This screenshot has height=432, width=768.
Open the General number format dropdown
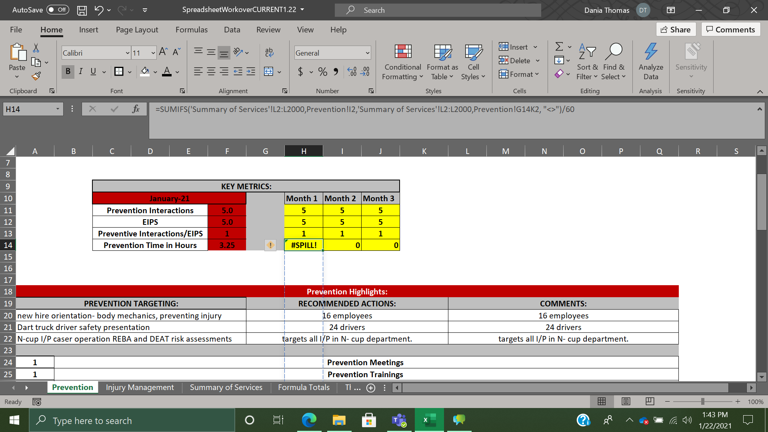pos(368,53)
